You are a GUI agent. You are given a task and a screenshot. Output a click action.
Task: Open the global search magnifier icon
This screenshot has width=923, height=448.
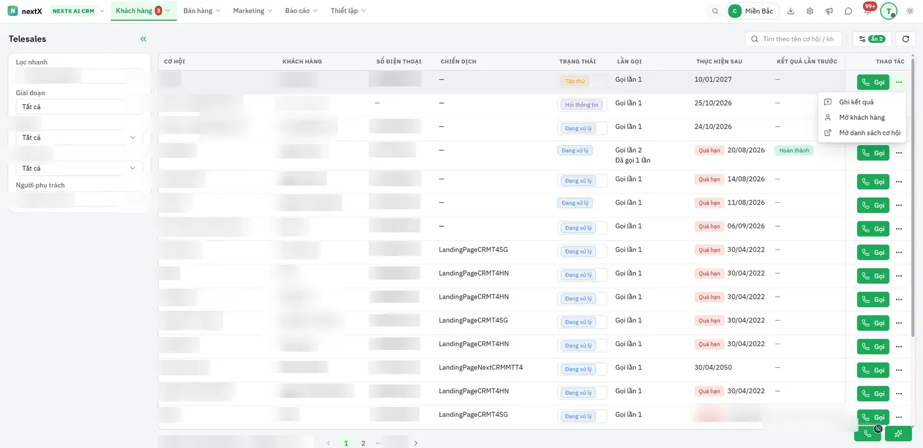(715, 11)
